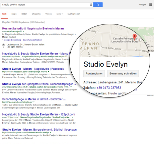The width and height of the screenshot is (154, 144).
Task: Expand dropdown arrow next to meinhandwerker.lvh.it URL
Action: 71,87
